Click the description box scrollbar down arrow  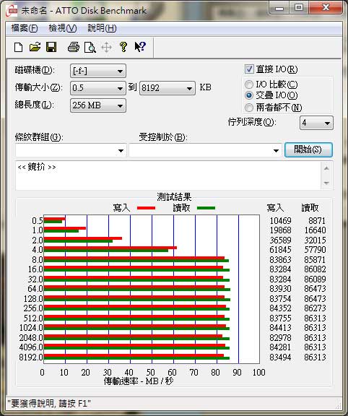tap(326, 183)
